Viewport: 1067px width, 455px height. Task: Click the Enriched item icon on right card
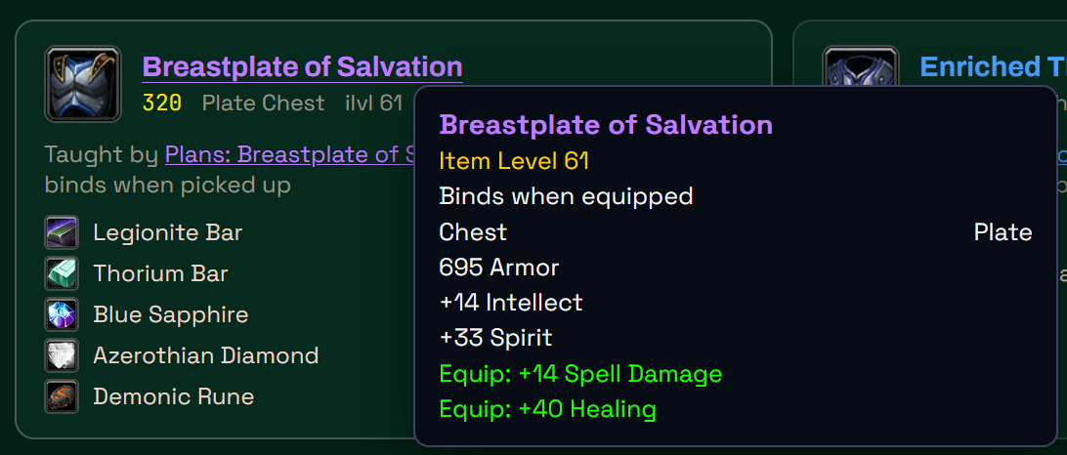click(x=861, y=66)
